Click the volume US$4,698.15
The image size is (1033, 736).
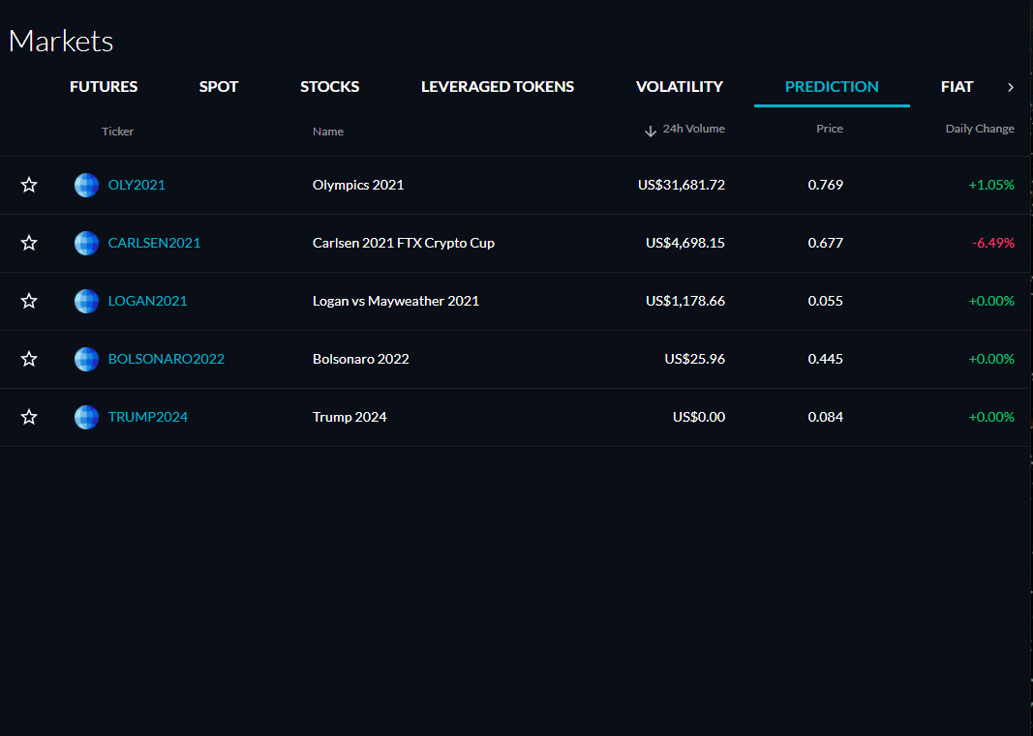[x=685, y=243]
